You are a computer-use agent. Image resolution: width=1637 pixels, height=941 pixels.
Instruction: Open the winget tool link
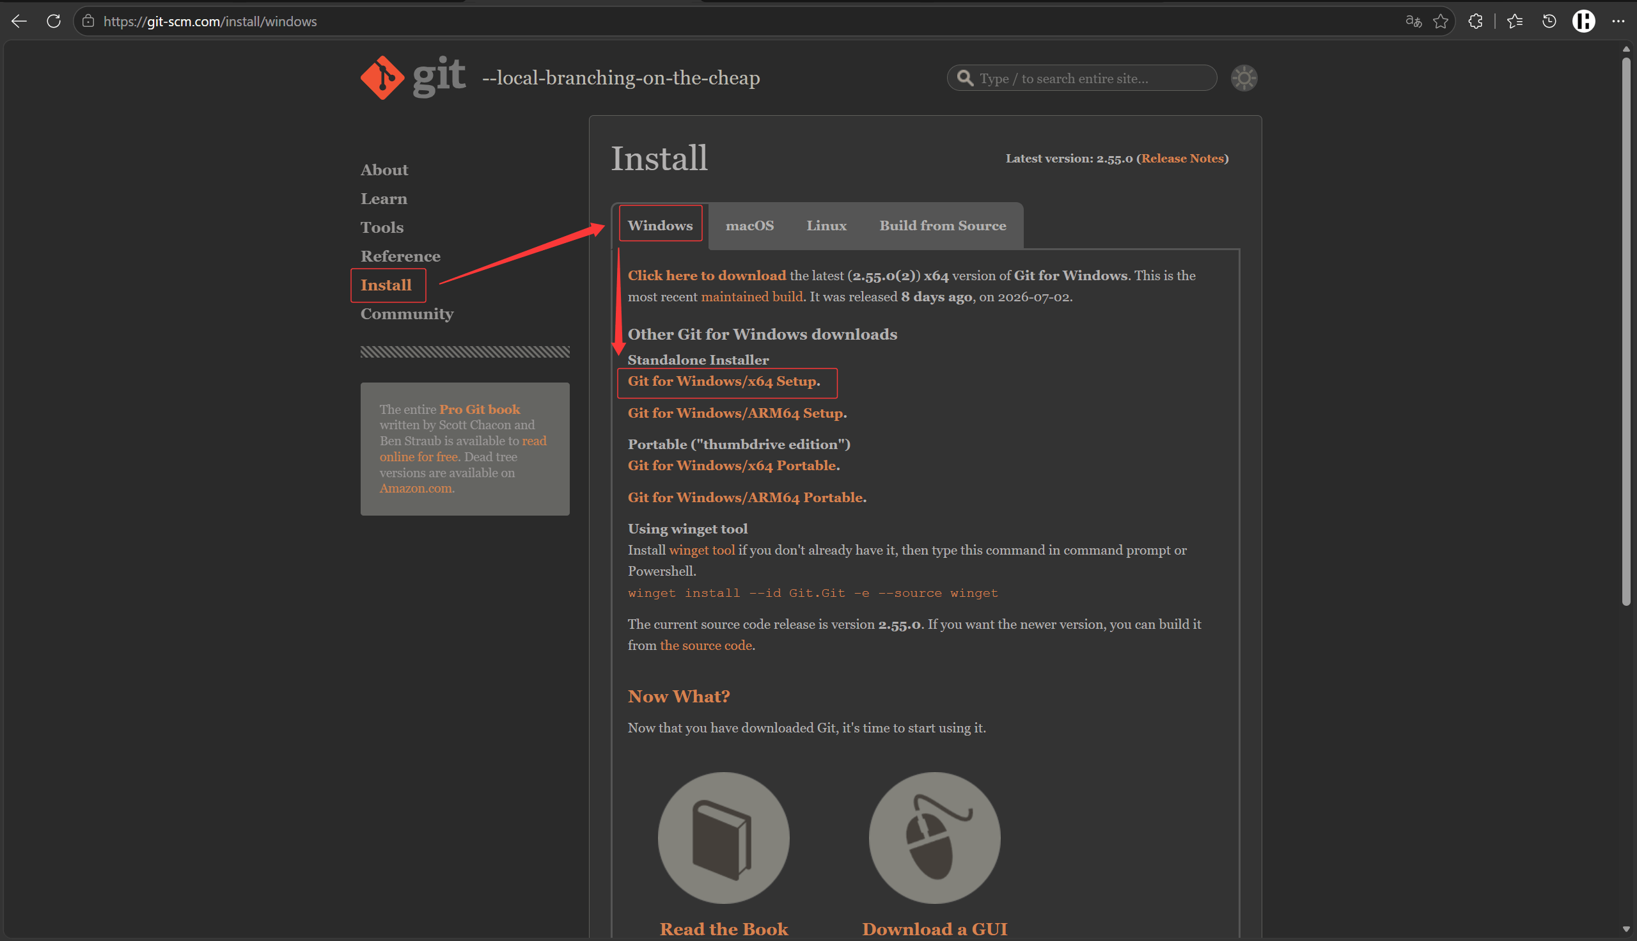(x=701, y=550)
